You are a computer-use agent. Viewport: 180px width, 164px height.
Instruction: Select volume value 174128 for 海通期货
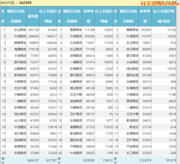point(34,49)
